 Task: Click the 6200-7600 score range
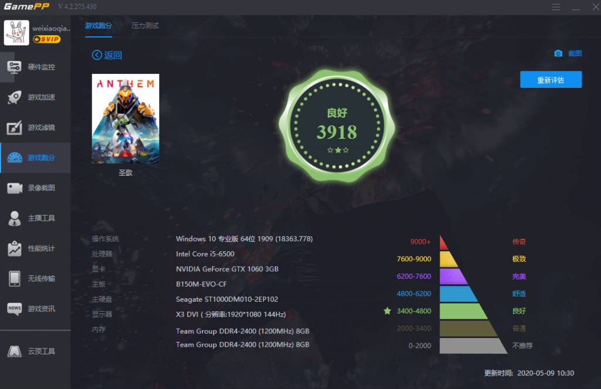pyautogui.click(x=414, y=276)
